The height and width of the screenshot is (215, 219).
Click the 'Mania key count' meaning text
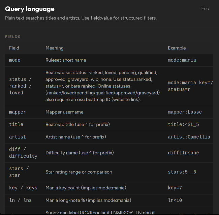pyautogui.click(x=86, y=188)
